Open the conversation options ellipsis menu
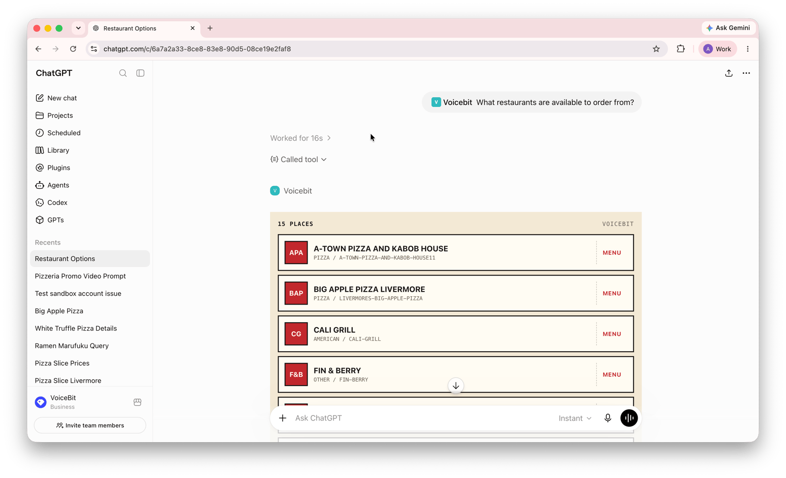786x478 pixels. (746, 73)
